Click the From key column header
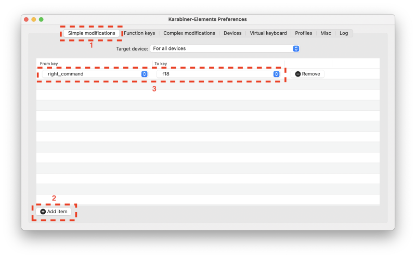Screen dimensions: 416x258 tap(49, 63)
